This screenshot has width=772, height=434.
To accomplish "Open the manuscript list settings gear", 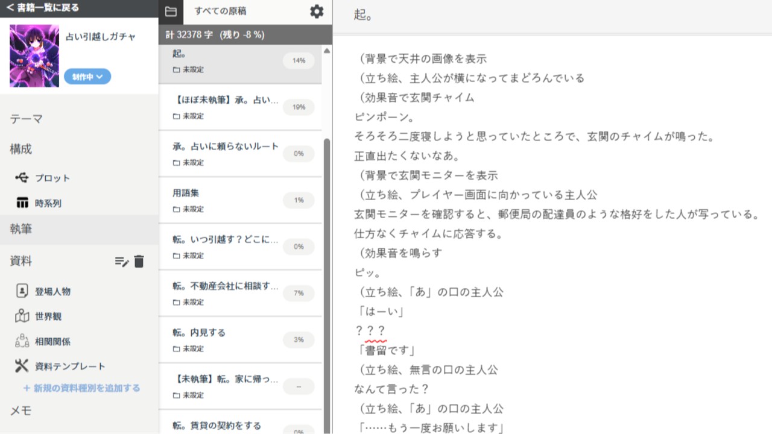I will tap(316, 11).
